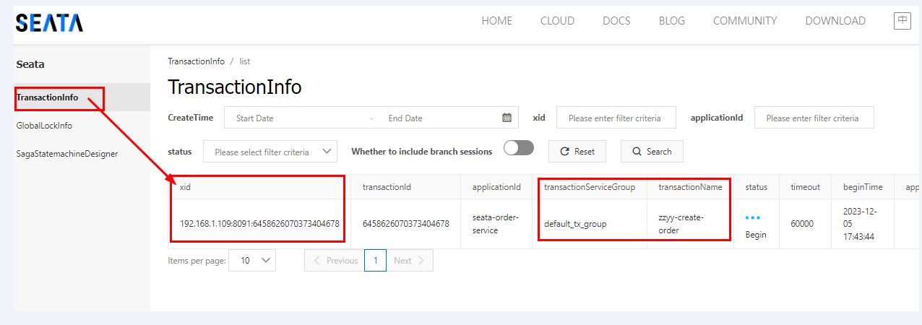Go to Previous page
The width and height of the screenshot is (922, 325).
point(335,261)
